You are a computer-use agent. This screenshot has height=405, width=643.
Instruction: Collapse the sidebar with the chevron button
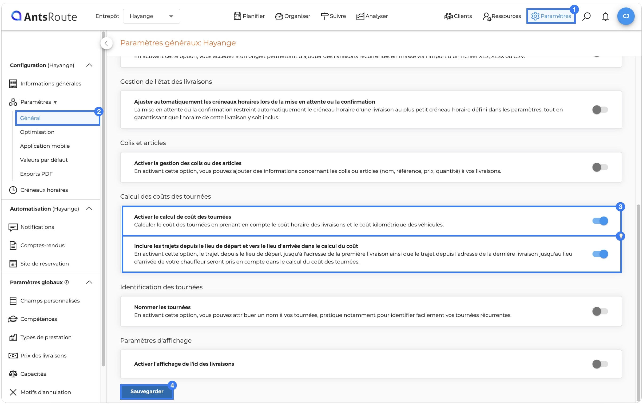106,43
